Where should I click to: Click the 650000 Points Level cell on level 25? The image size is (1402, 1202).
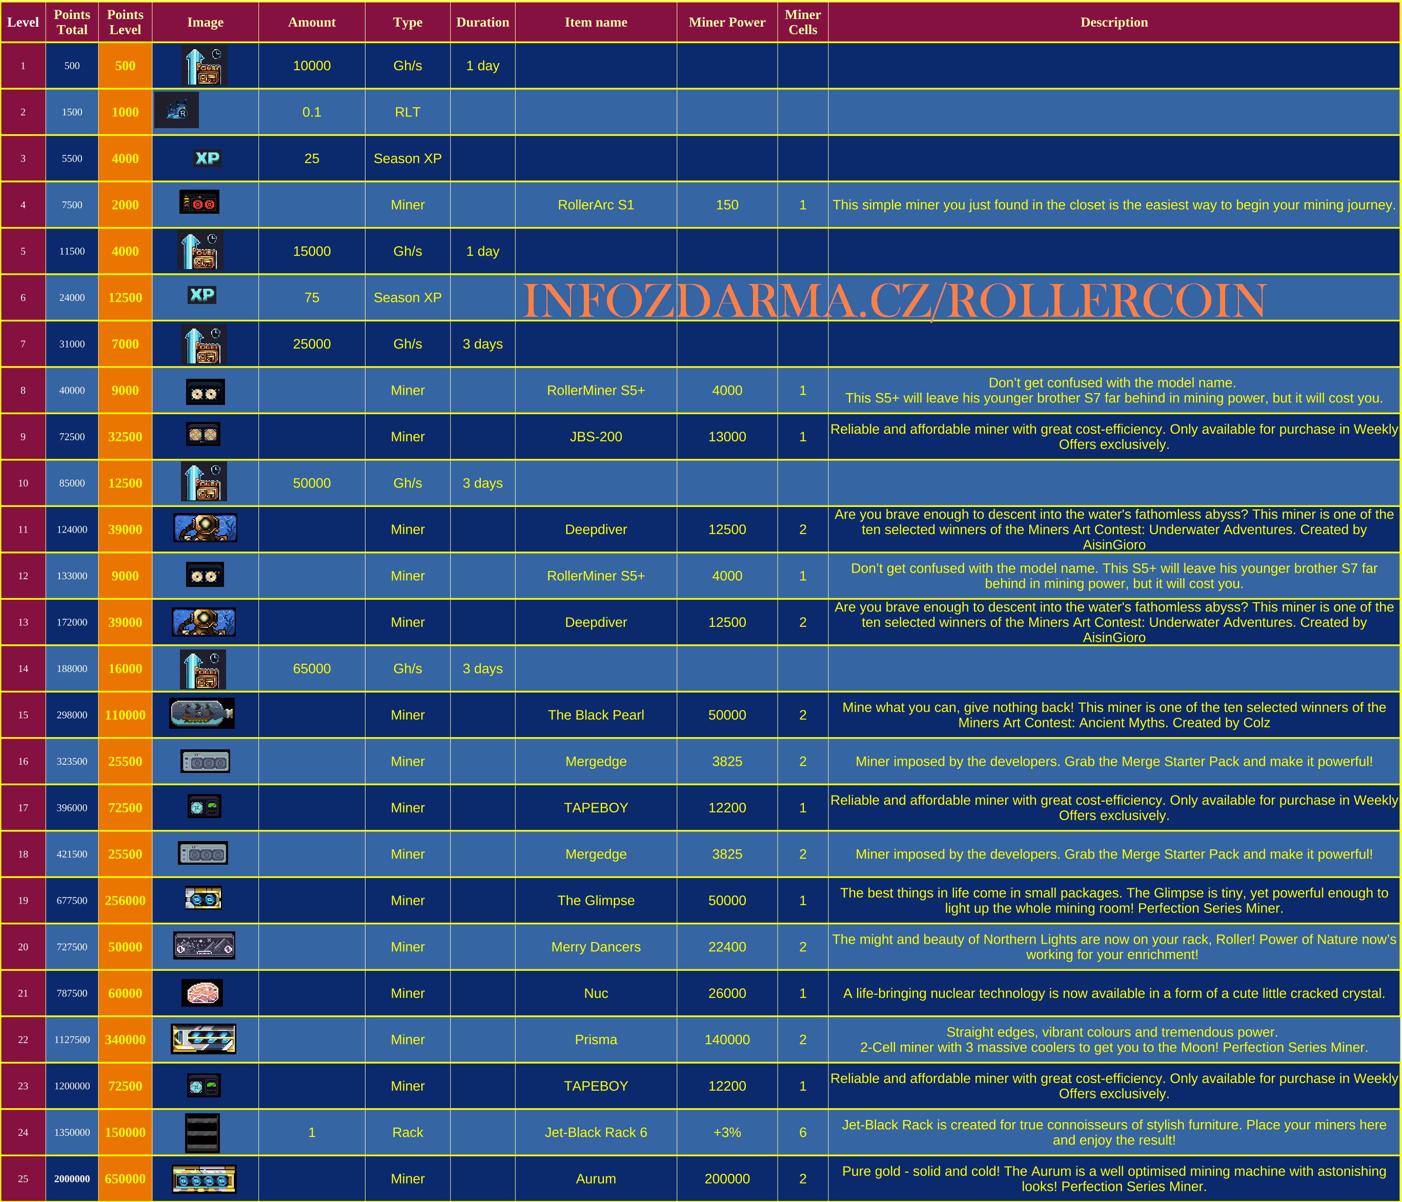pyautogui.click(x=125, y=1178)
